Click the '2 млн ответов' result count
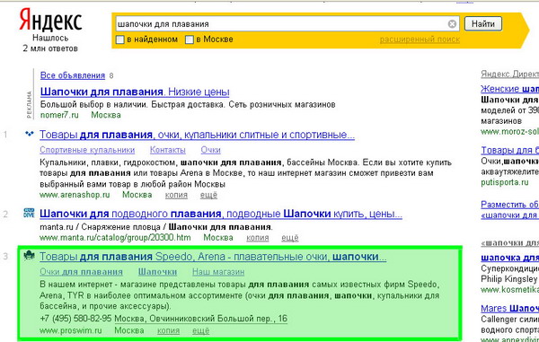Viewport: 539px width, 342px height. (x=50, y=48)
